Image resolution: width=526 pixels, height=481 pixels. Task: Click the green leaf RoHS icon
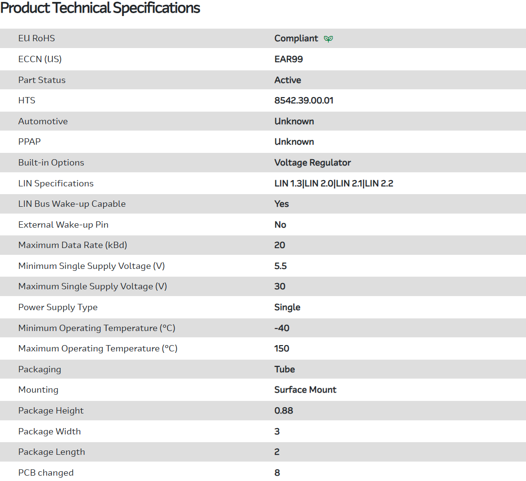tap(328, 39)
